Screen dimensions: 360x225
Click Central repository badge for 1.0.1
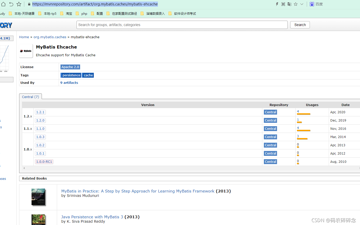270,154
